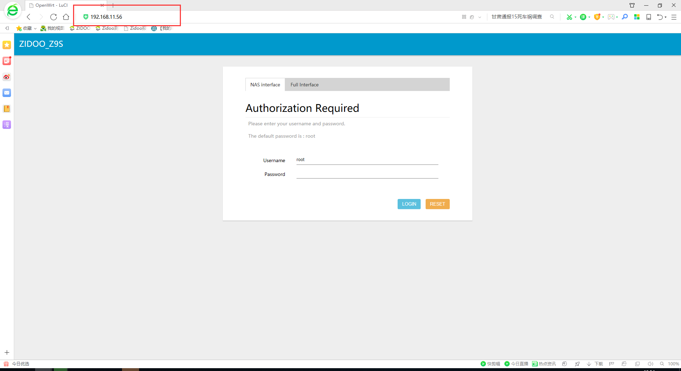The width and height of the screenshot is (681, 371).
Task: Click the orange RESET button
Action: click(437, 204)
